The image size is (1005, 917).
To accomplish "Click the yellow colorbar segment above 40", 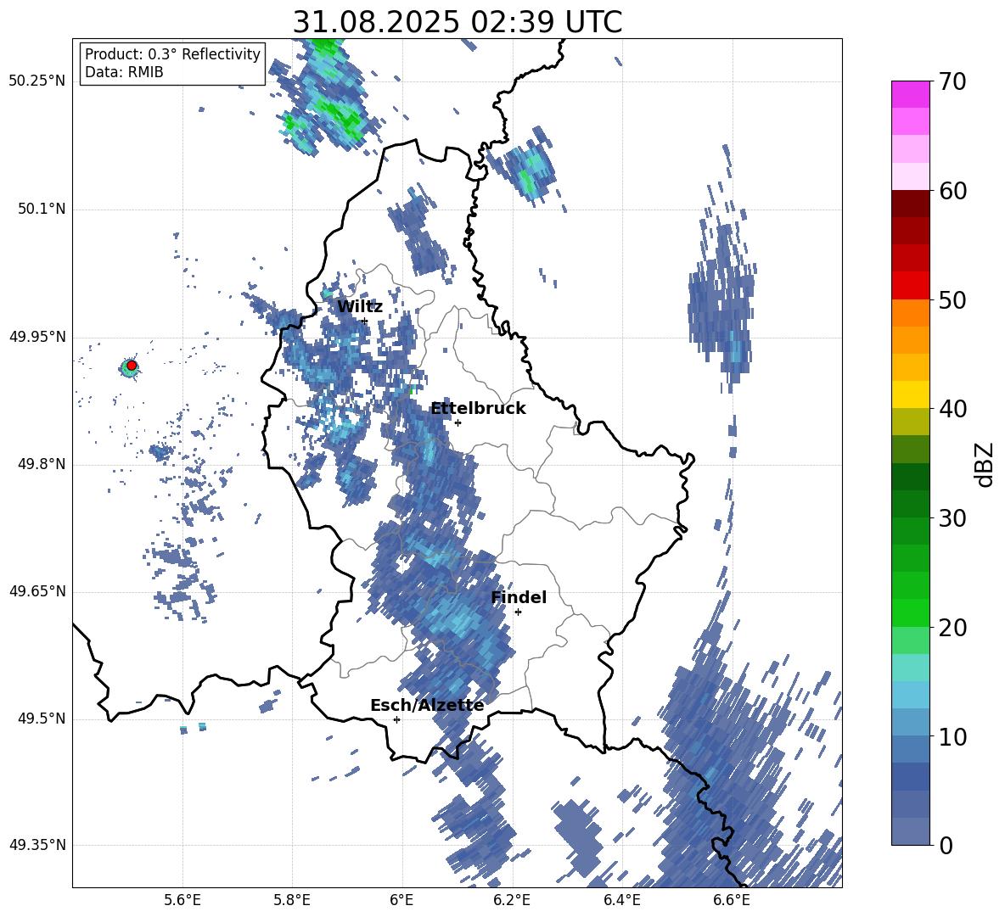I will point(910,394).
